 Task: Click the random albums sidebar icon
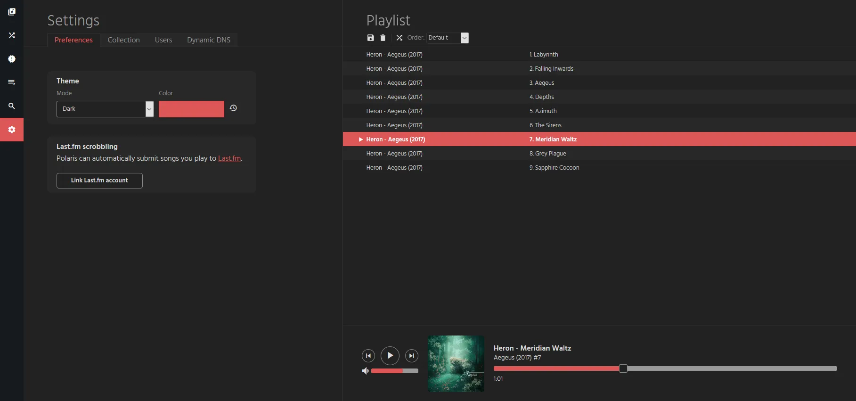12,35
